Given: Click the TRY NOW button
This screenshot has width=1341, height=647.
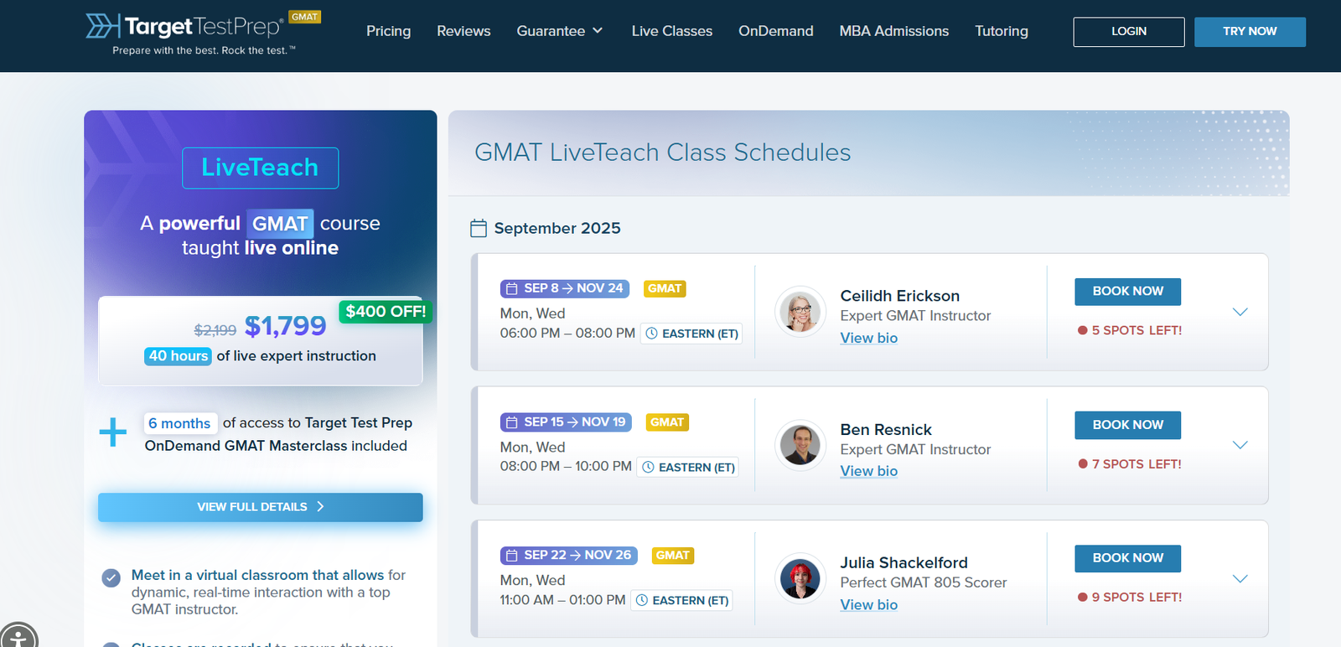Looking at the screenshot, I should tap(1249, 32).
